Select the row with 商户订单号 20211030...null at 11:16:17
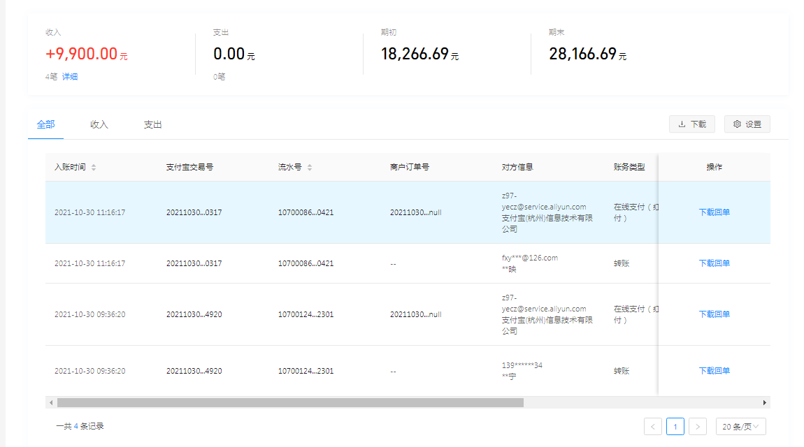 415,212
